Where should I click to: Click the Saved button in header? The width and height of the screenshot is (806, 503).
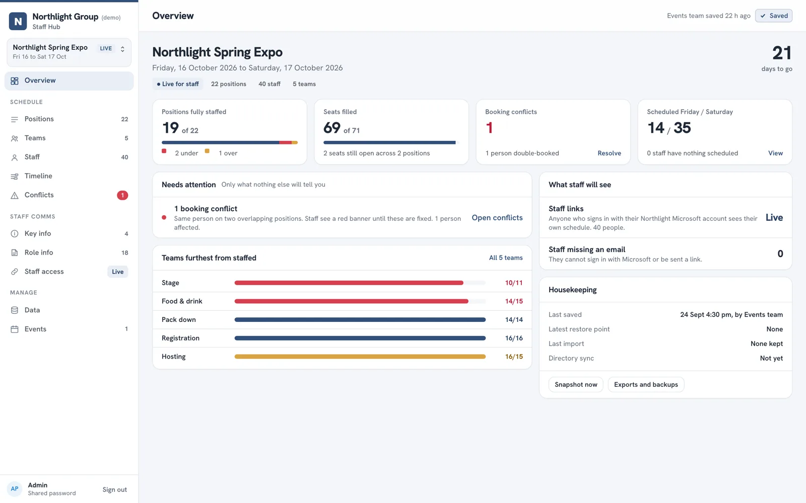(x=774, y=16)
